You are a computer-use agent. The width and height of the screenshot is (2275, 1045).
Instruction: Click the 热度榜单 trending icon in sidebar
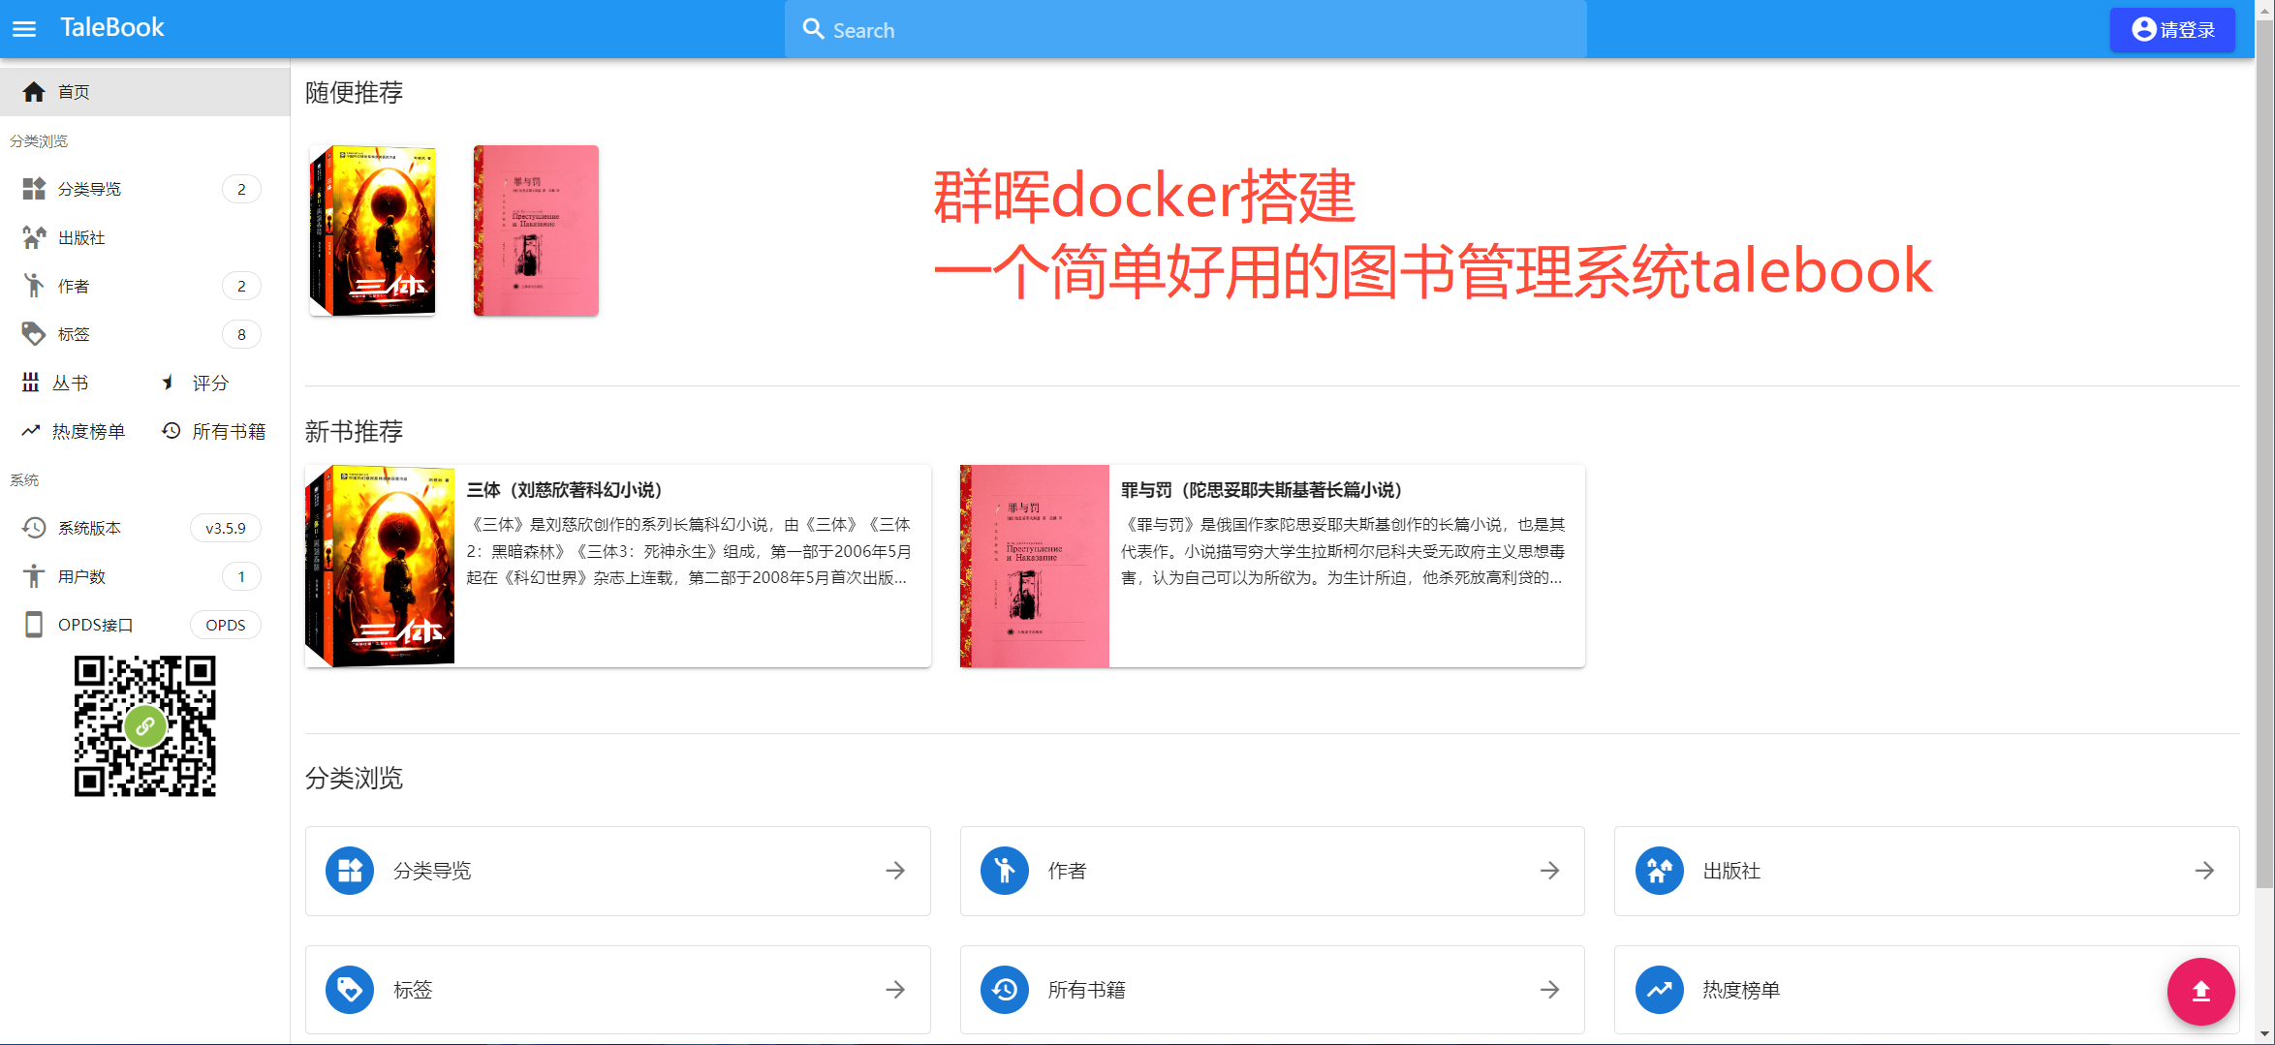click(x=31, y=431)
